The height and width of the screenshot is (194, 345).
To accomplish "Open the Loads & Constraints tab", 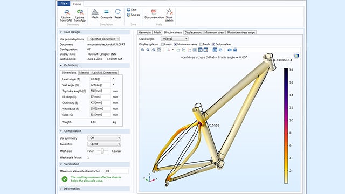I will point(105,73).
